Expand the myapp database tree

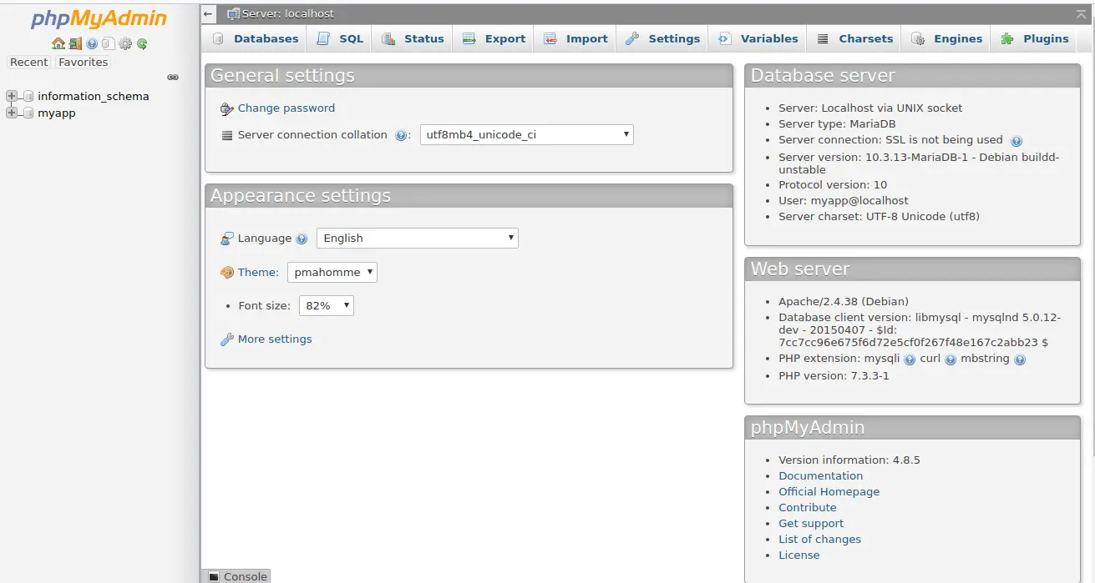pyautogui.click(x=11, y=113)
